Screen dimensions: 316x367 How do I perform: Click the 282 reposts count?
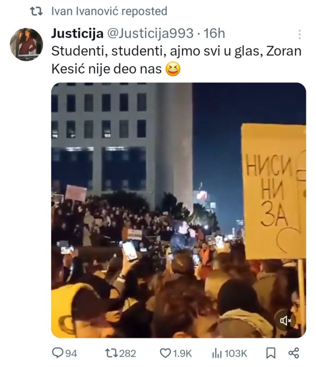[x=127, y=354]
